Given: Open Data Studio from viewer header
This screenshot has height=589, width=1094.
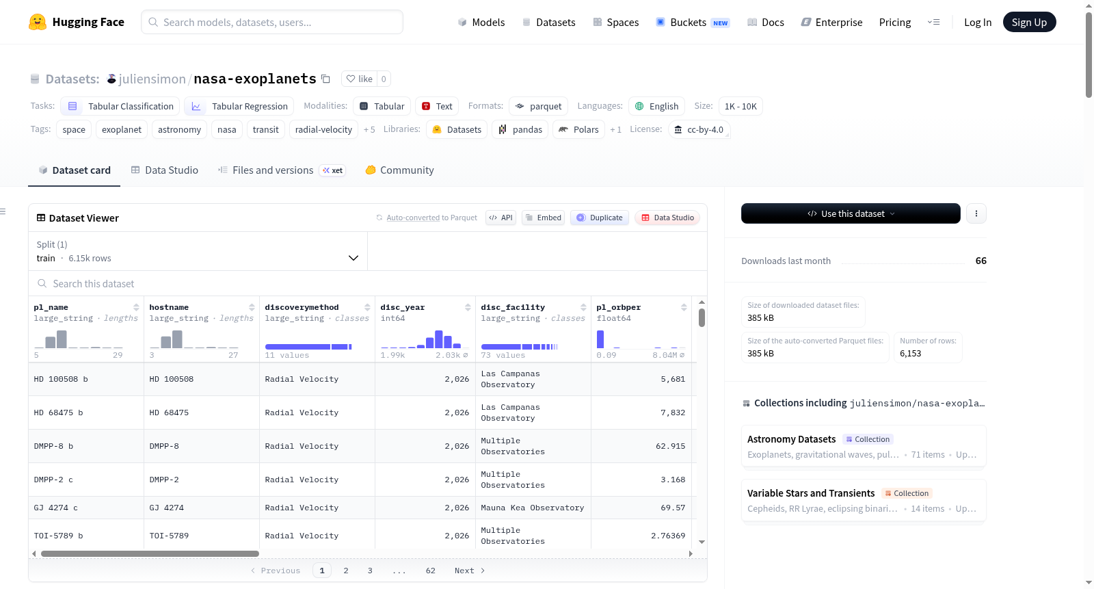Looking at the screenshot, I should click(667, 218).
